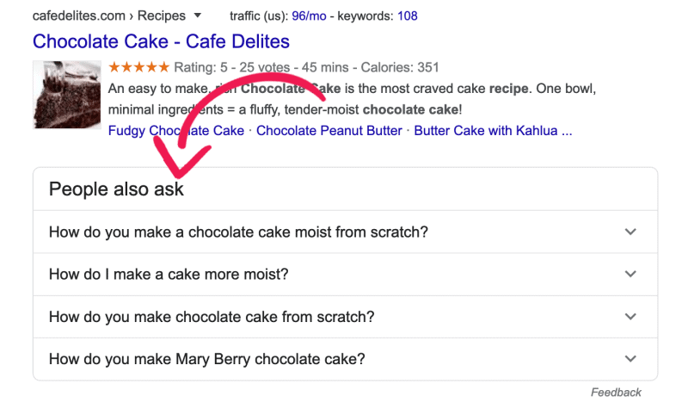Click the orange five-star rating icons

138,67
